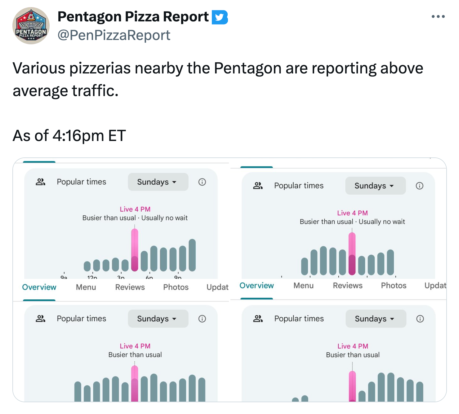459x414 pixels.
Task: Switch to the left Reviews tab
Action: click(130, 287)
